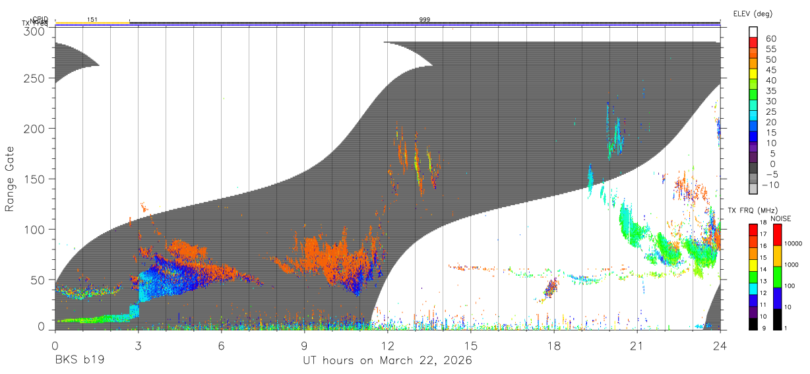Click the '35' label on the ELEV scale
Viewport: 810px width, 374px height.
770,91
